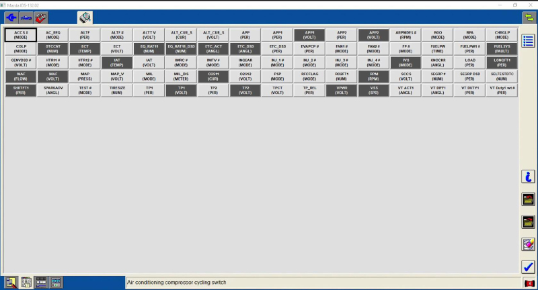Viewport: 538px width, 290px height.
Task: Select the FUELPW (TIME) parameter
Action: click(x=438, y=48)
